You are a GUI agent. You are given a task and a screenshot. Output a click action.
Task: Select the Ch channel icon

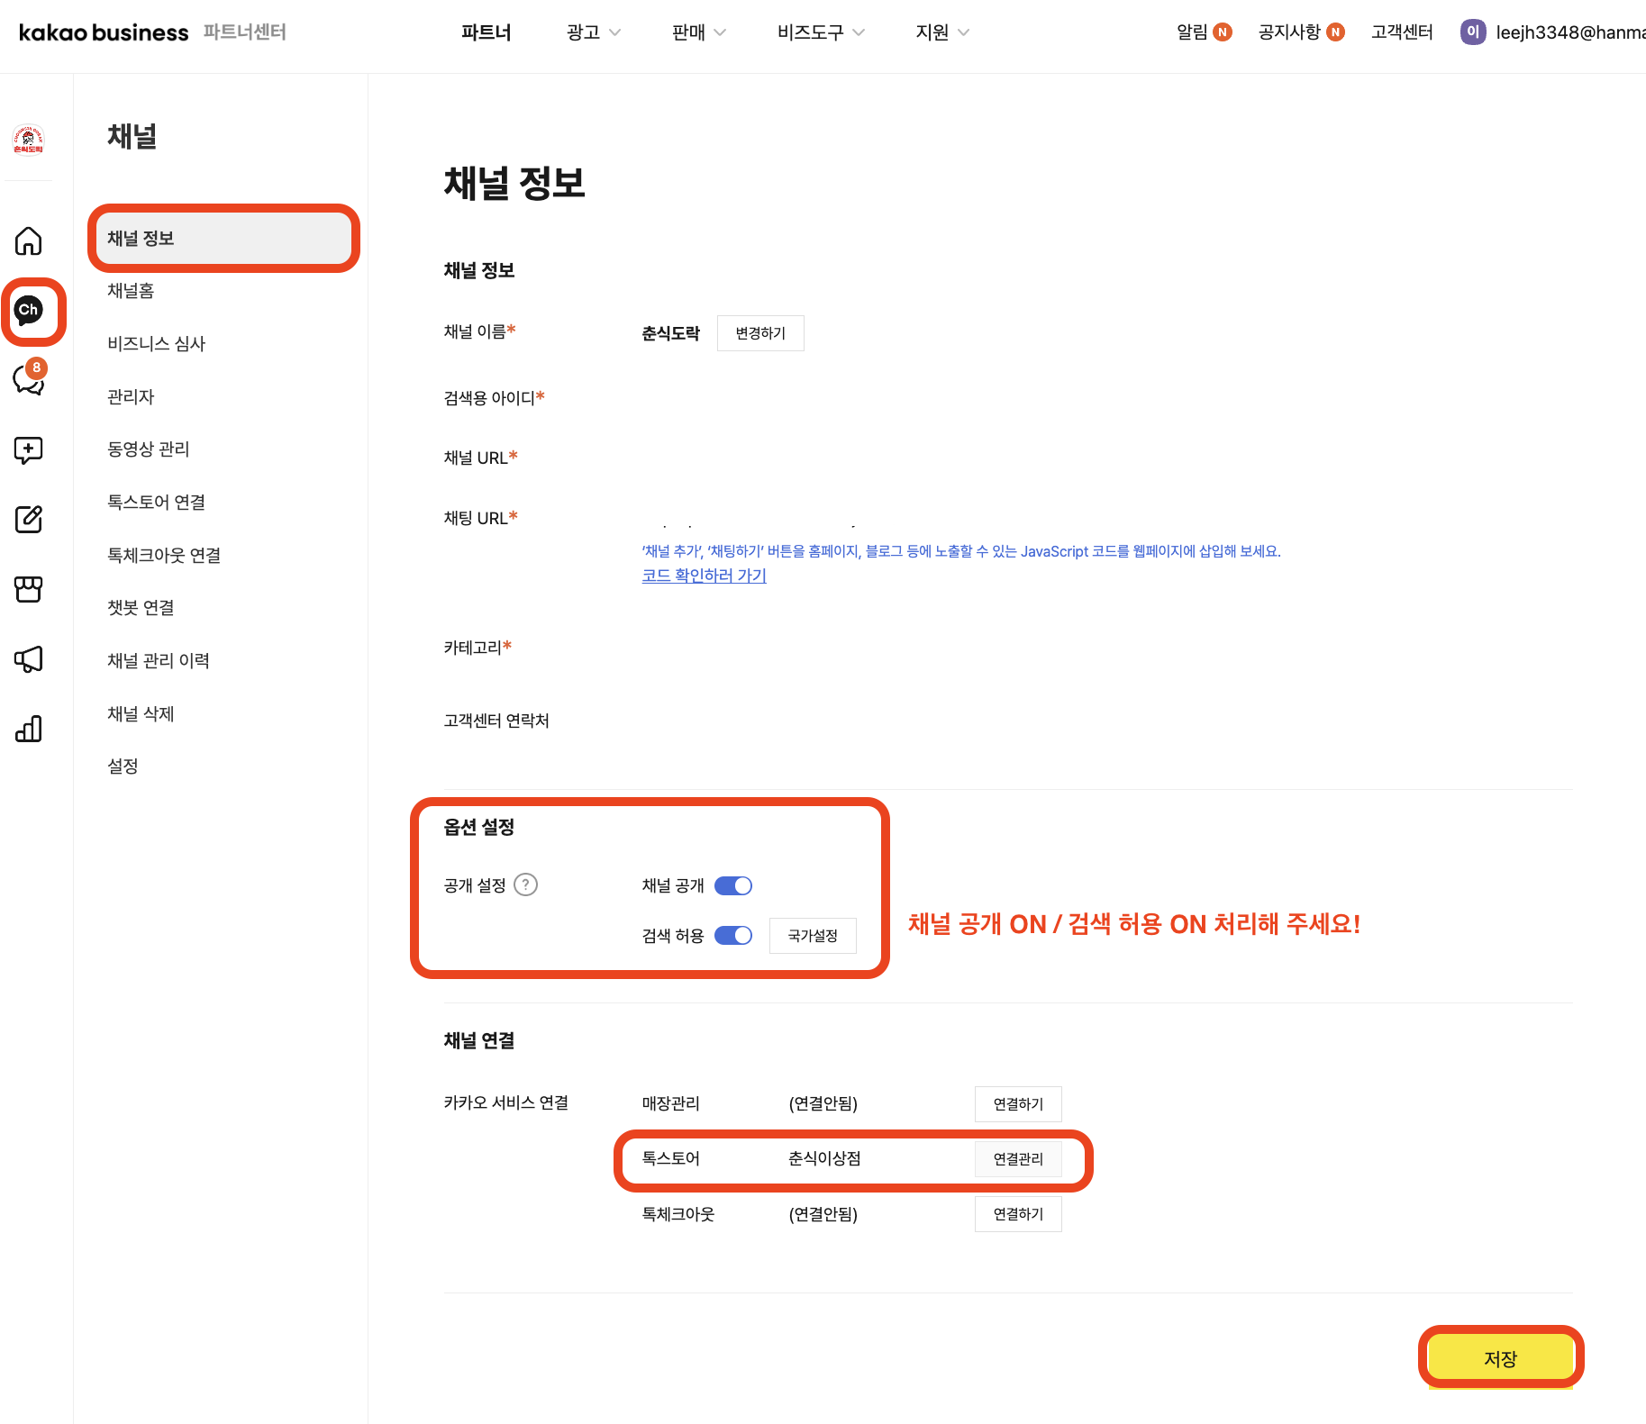29,311
